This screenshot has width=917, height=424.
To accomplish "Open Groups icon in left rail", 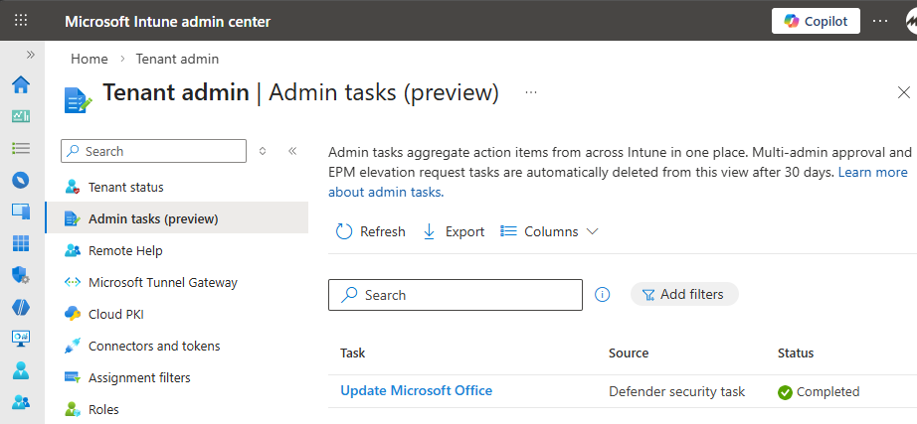I will pyautogui.click(x=20, y=402).
